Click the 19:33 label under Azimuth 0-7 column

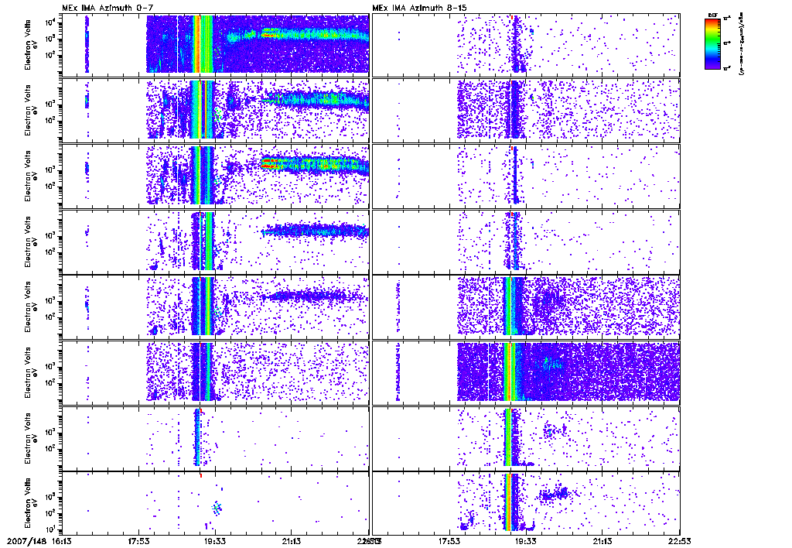point(215,541)
